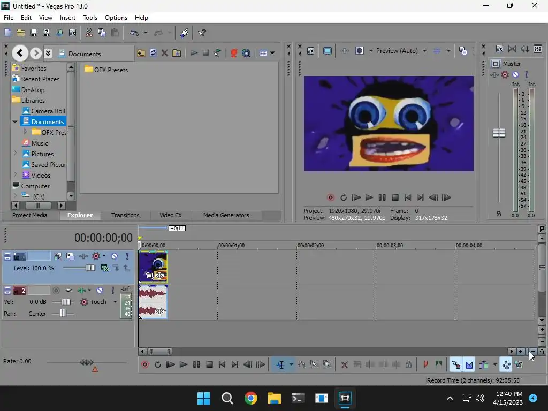
Task: Switch to the Transitions tab
Action: point(125,215)
